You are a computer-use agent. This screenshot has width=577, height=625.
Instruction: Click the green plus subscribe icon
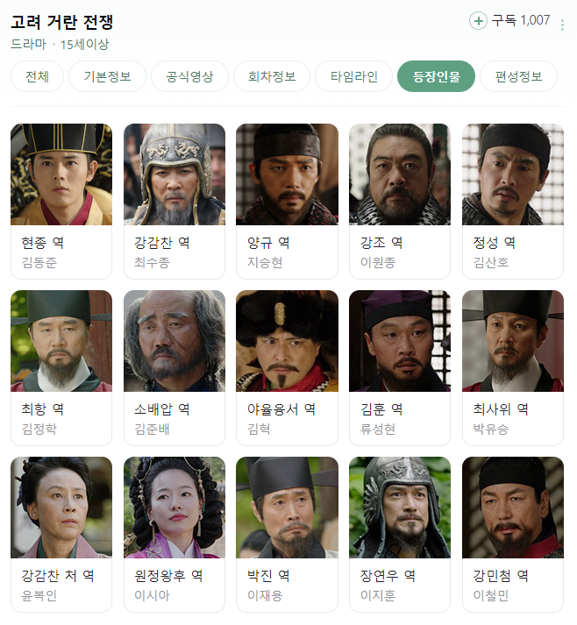point(478,20)
